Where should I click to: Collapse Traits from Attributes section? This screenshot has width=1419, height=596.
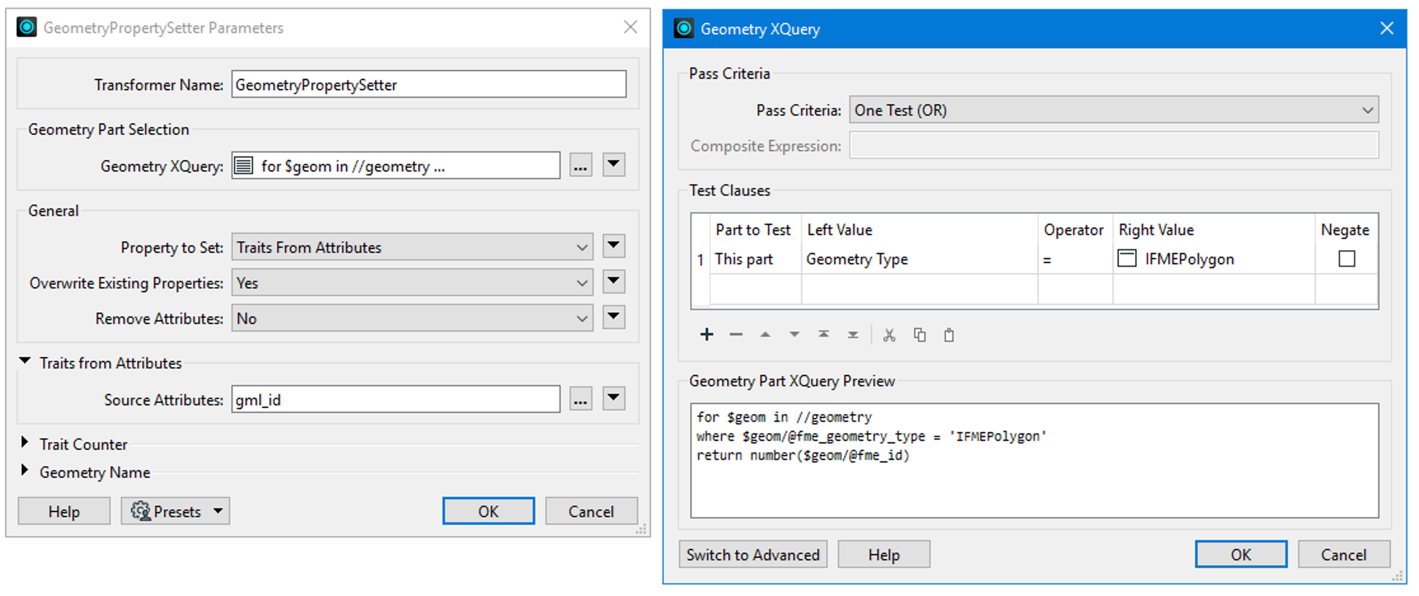(25, 361)
